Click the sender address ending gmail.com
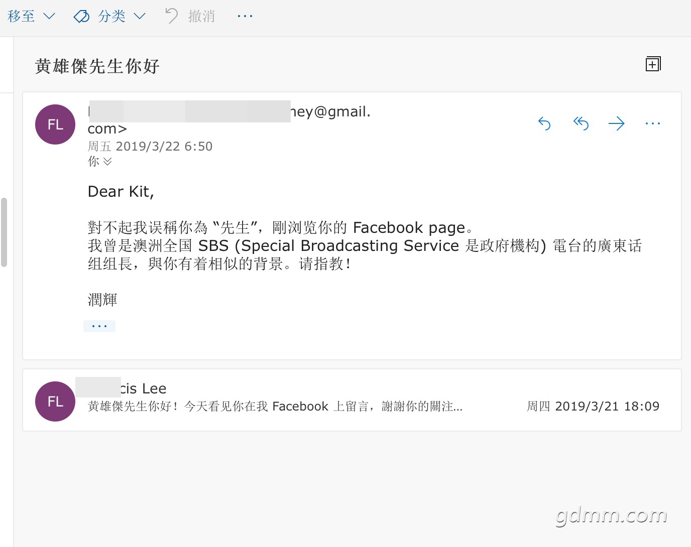Screen dimensions: 691x547 [229, 120]
